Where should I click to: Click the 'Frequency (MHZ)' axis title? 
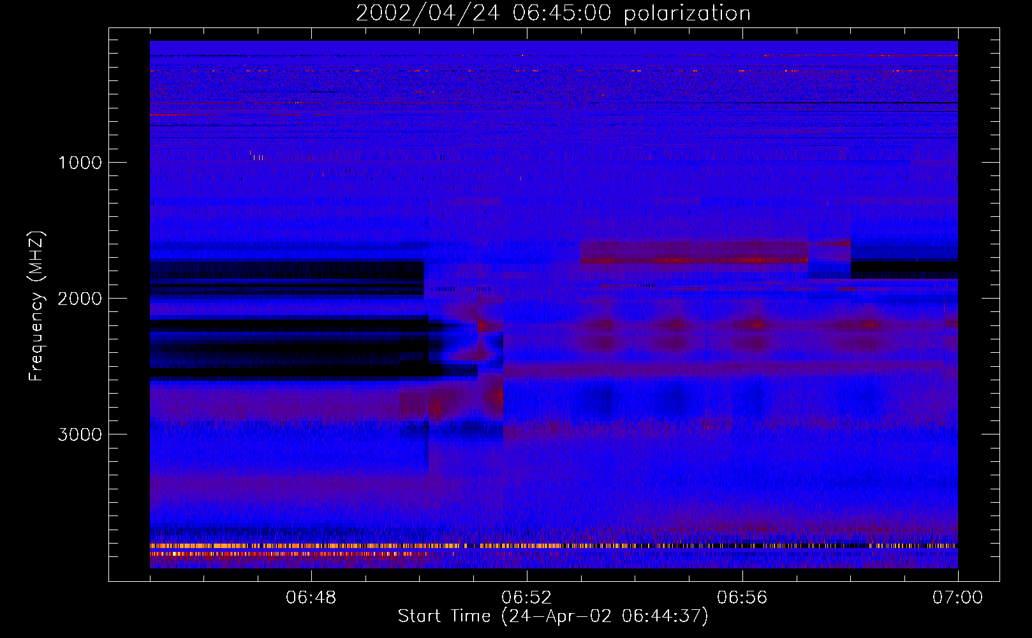[x=36, y=306]
